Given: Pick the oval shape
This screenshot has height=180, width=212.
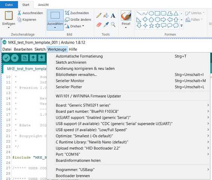Looking at the screenshot, I should (x=151, y=13).
